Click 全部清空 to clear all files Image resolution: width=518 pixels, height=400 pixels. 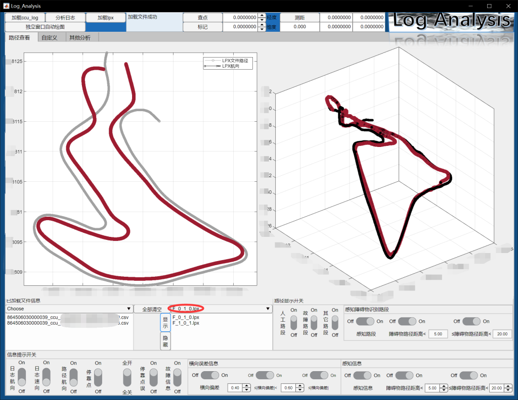(152, 309)
